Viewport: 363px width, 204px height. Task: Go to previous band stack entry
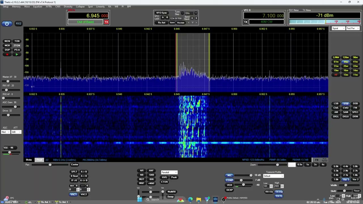point(189,23)
